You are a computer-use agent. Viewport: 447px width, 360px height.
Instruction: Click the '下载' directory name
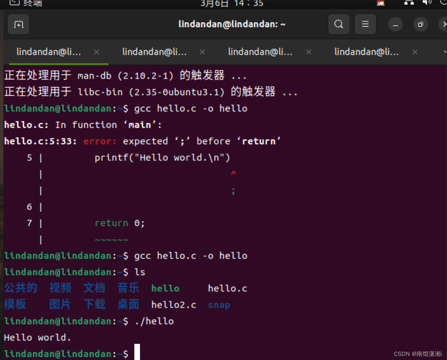coord(94,304)
